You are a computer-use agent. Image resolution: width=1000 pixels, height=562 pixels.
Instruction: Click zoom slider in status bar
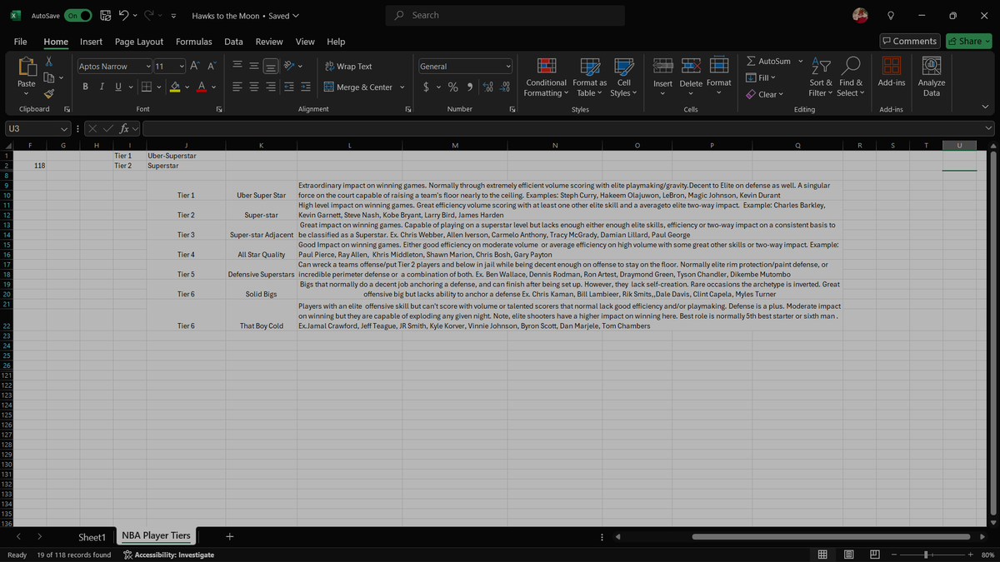pyautogui.click(x=931, y=555)
